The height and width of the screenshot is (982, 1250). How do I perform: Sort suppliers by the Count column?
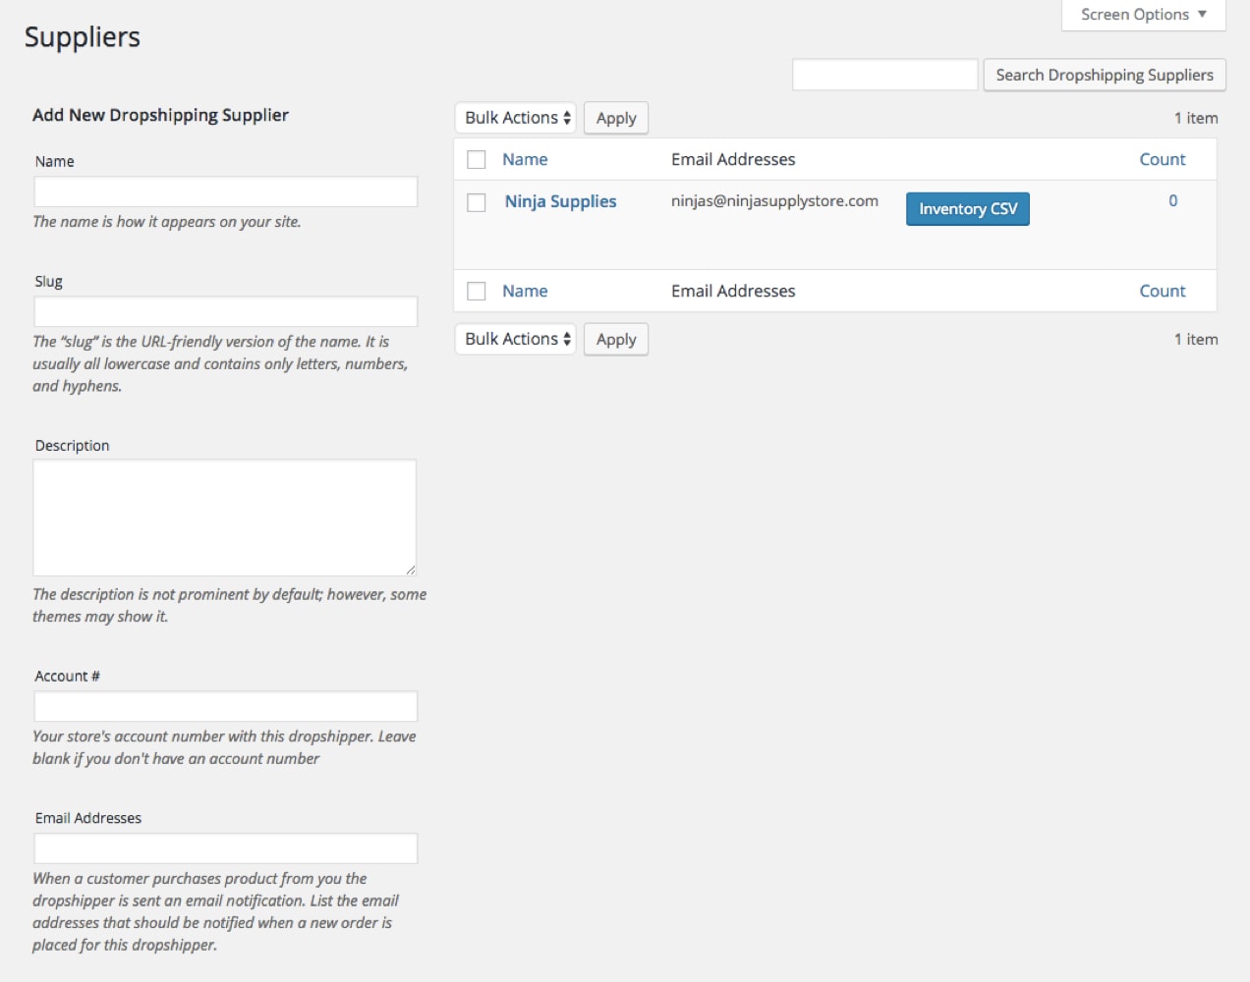(1163, 158)
